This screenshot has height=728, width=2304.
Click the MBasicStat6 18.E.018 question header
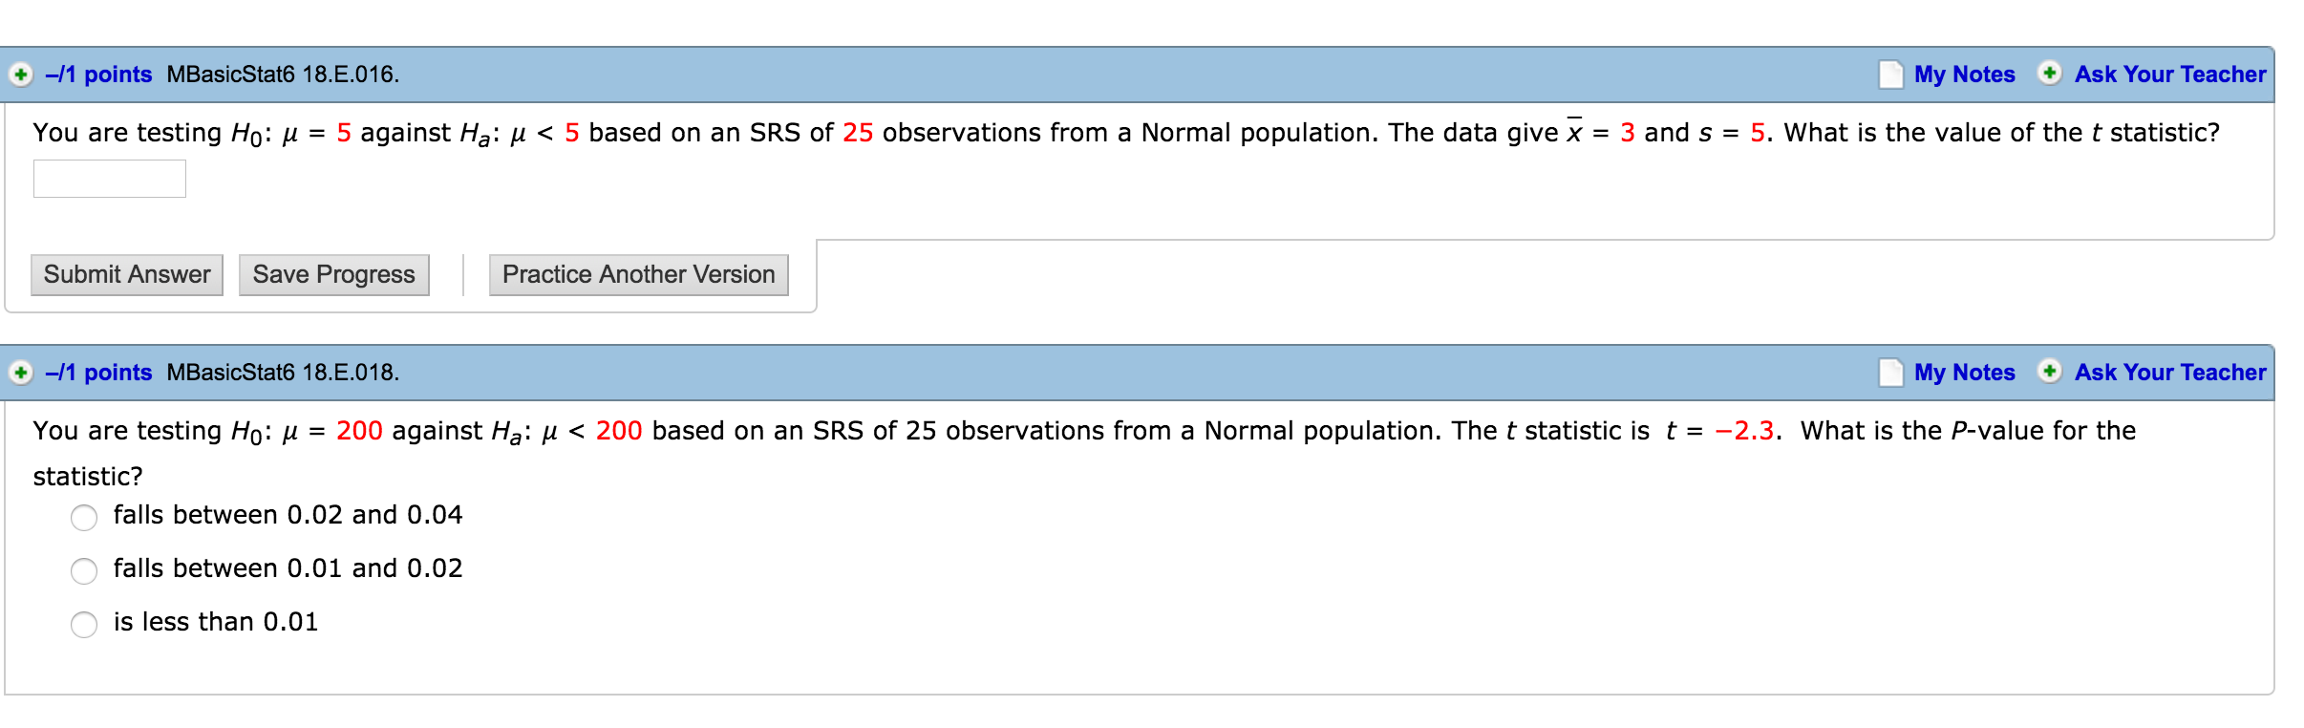[283, 373]
